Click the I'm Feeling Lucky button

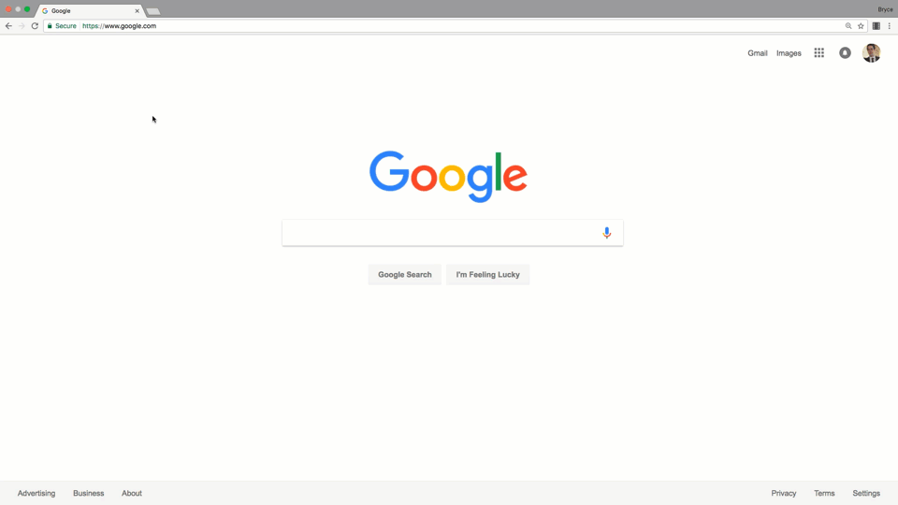point(488,274)
